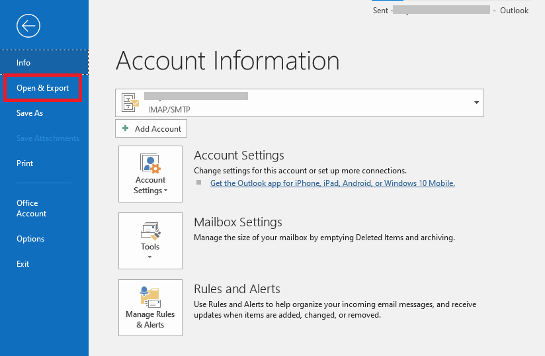
Task: Click the Tools mailbox cleanup icon
Action: point(151,231)
